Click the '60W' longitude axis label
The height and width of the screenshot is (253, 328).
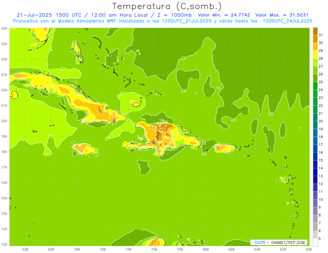pyautogui.click(x=308, y=249)
